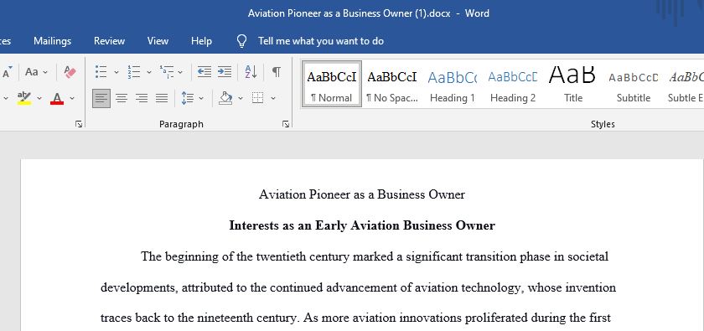The image size is (704, 331).
Task: Click the Bullets list icon
Action: [101, 72]
